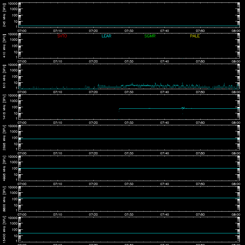Select the flat cyan trace in 15400 MHz plot

pyautogui.click(x=129, y=233)
